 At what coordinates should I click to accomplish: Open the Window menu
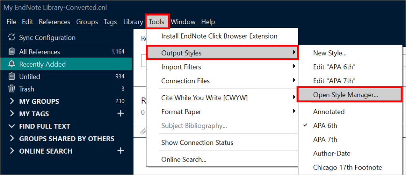[183, 22]
